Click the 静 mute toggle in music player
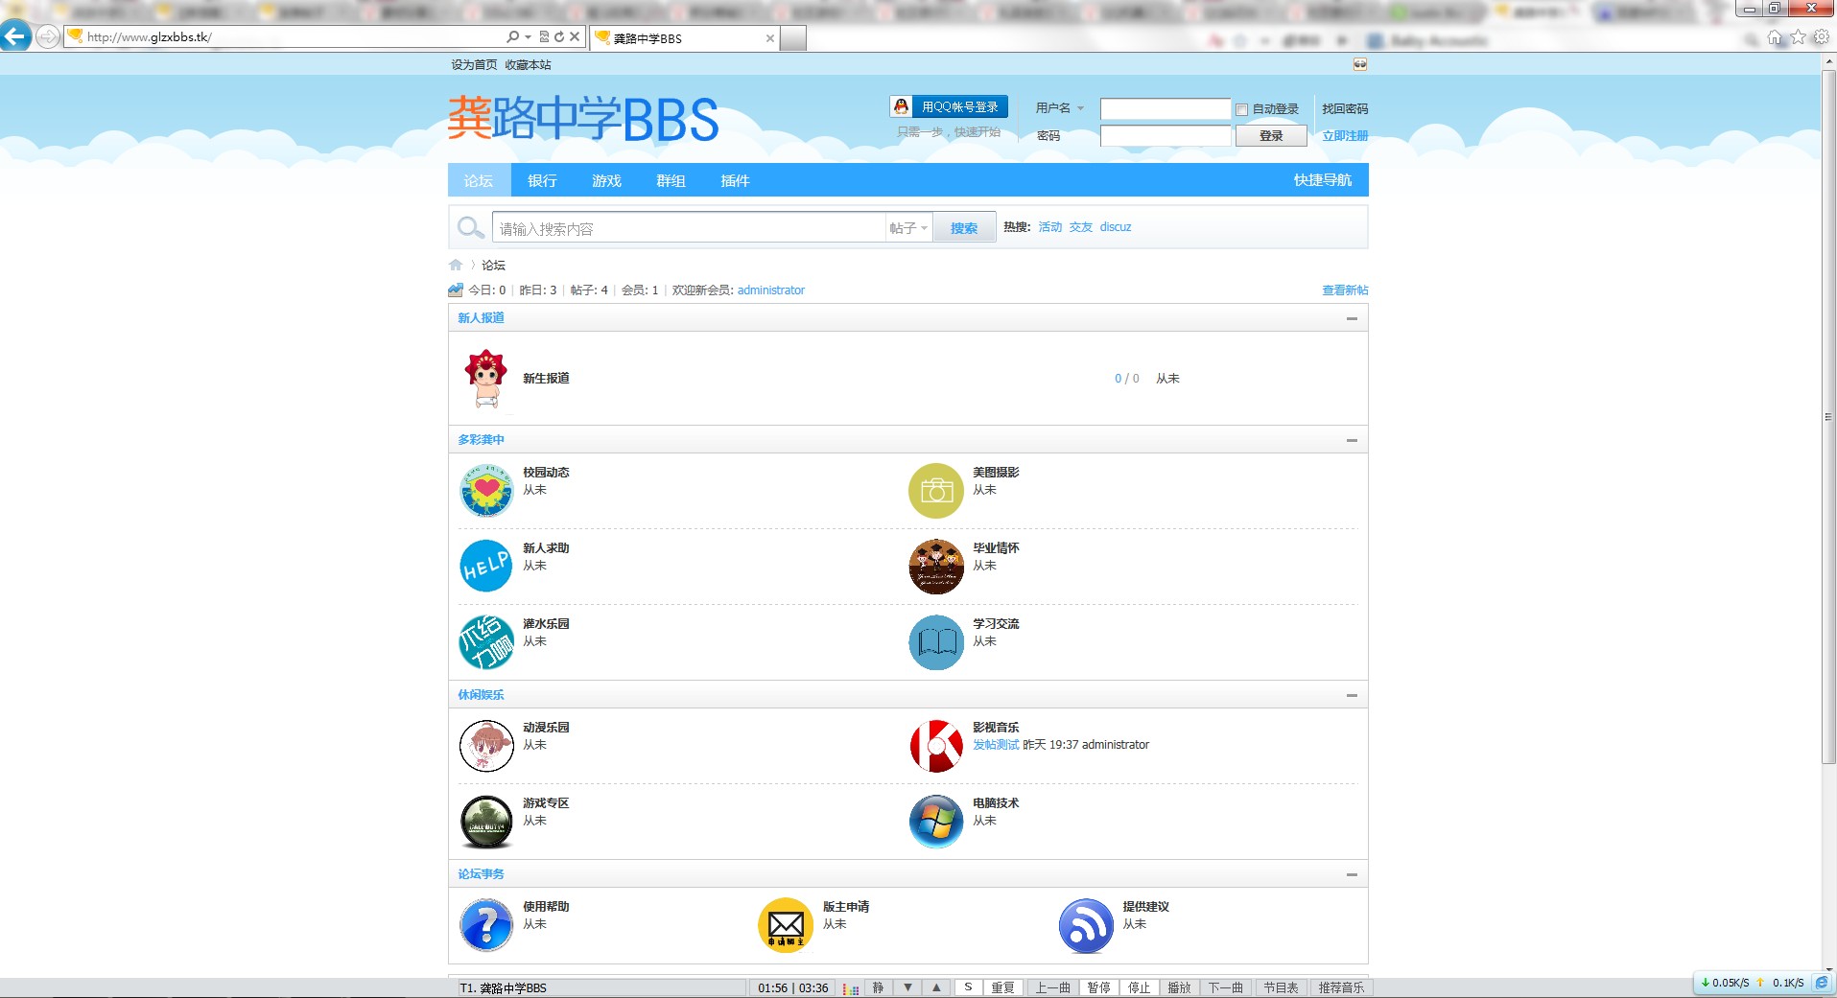This screenshot has width=1837, height=998. click(x=878, y=987)
